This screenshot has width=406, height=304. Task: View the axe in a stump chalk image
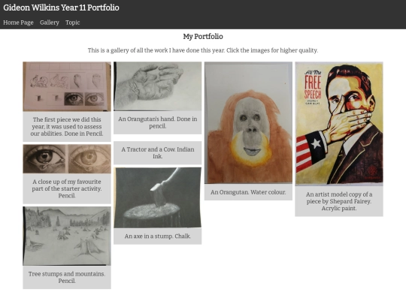click(x=157, y=197)
